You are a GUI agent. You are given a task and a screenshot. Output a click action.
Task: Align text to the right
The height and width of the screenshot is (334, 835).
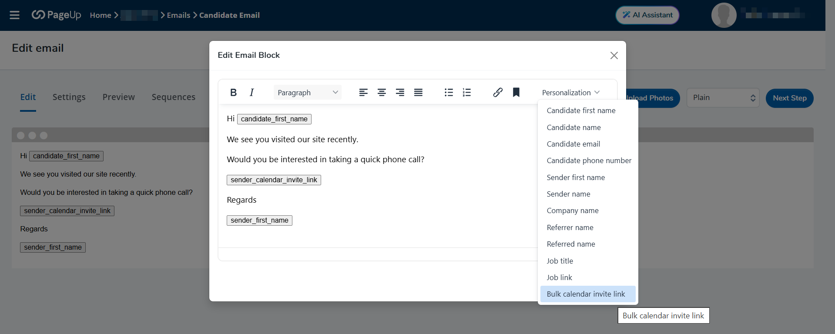coord(400,93)
